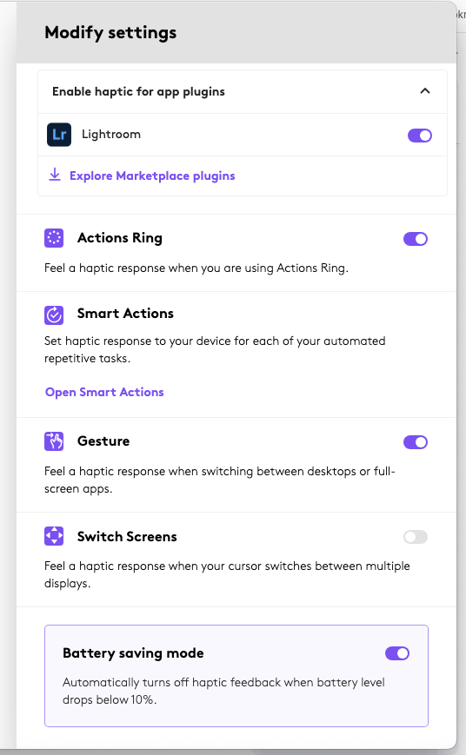Image resolution: width=466 pixels, height=755 pixels.
Task: Click the Actions Ring heading text
Action: (120, 238)
